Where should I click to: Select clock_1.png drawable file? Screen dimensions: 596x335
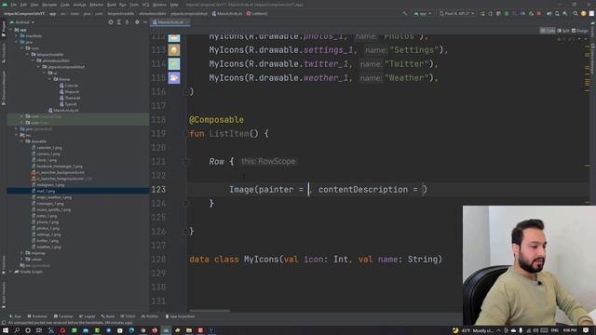click(44, 160)
